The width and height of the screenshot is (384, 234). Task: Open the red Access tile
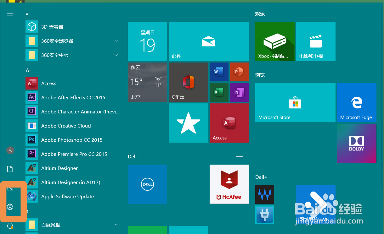tap(229, 123)
